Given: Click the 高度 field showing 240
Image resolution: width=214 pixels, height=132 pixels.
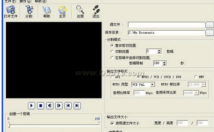Looking at the screenshot, I should tap(202, 123).
